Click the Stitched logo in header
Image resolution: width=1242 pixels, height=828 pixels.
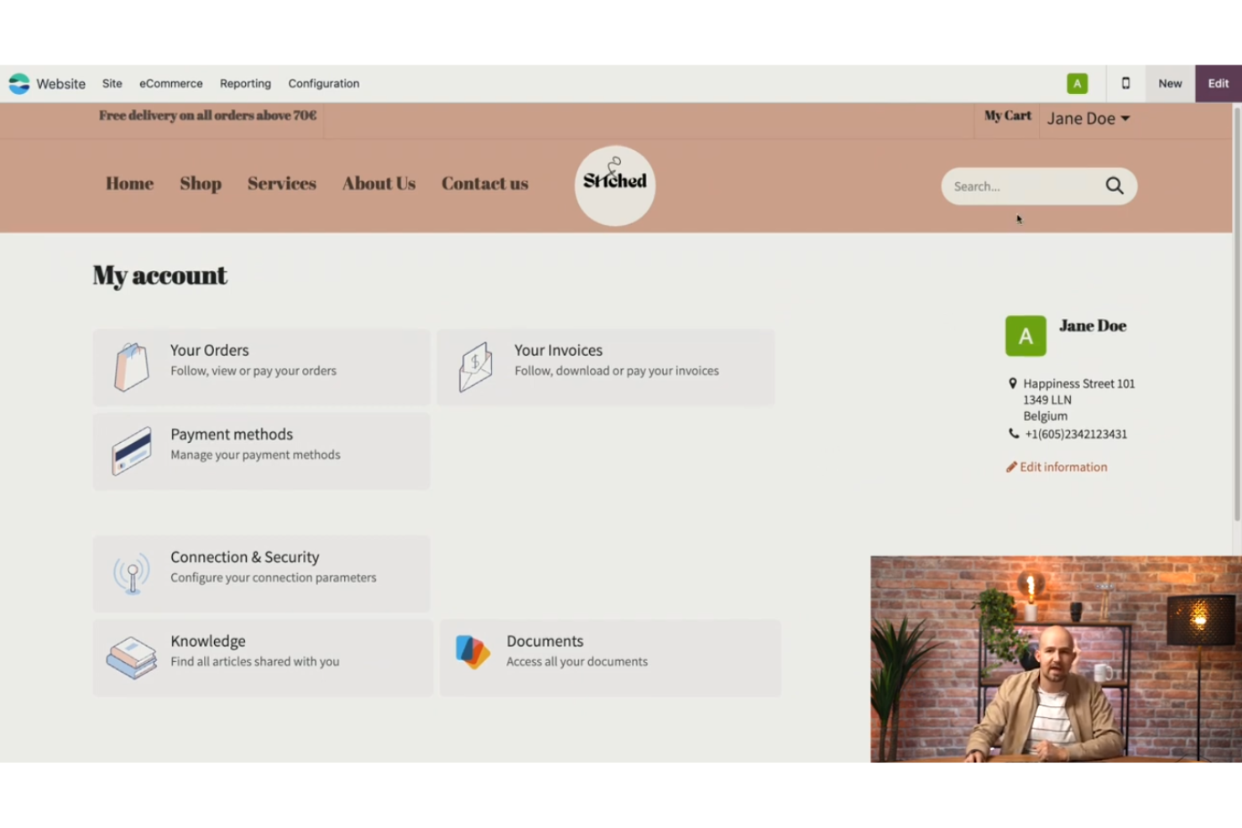pyautogui.click(x=614, y=185)
